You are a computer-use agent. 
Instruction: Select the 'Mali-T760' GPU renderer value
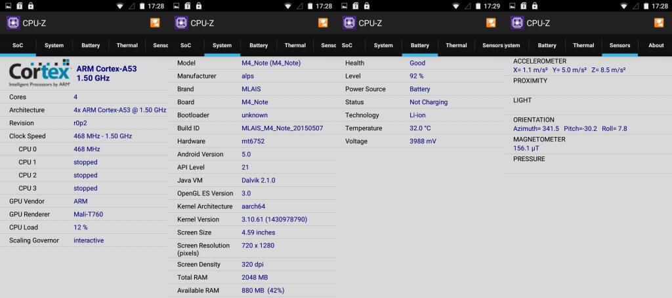pos(89,214)
